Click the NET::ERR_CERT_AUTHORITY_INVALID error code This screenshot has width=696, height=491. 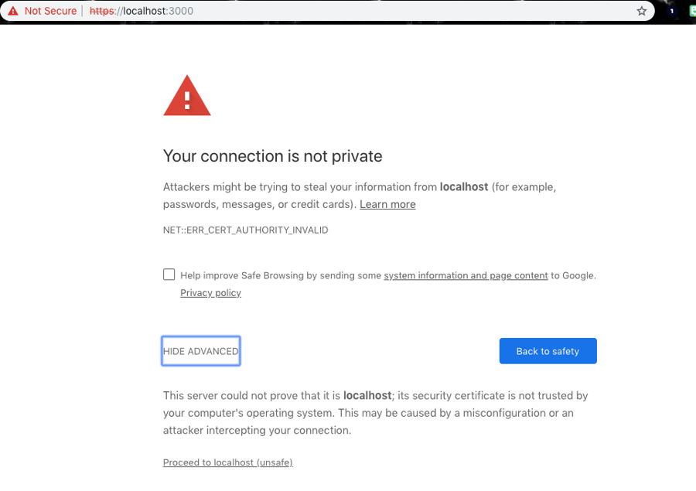tap(245, 230)
